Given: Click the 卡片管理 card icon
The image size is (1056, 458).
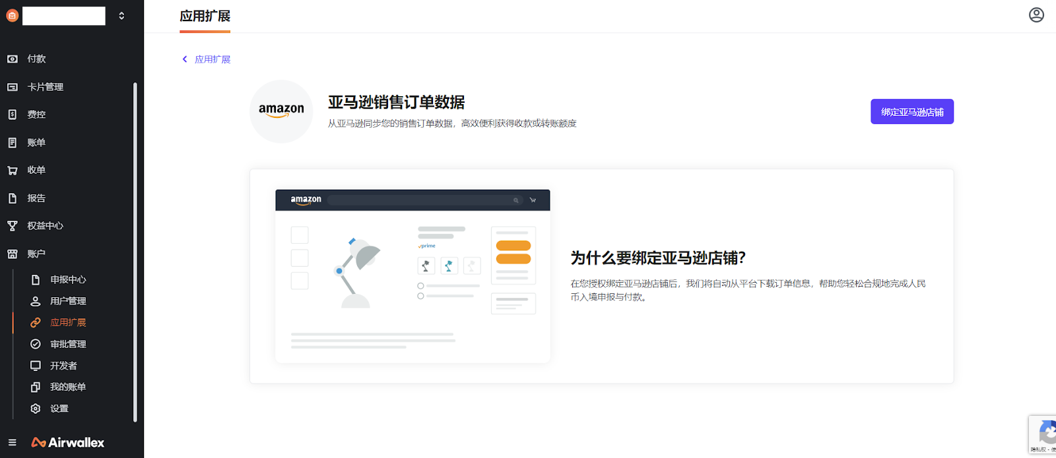Looking at the screenshot, I should tap(12, 87).
